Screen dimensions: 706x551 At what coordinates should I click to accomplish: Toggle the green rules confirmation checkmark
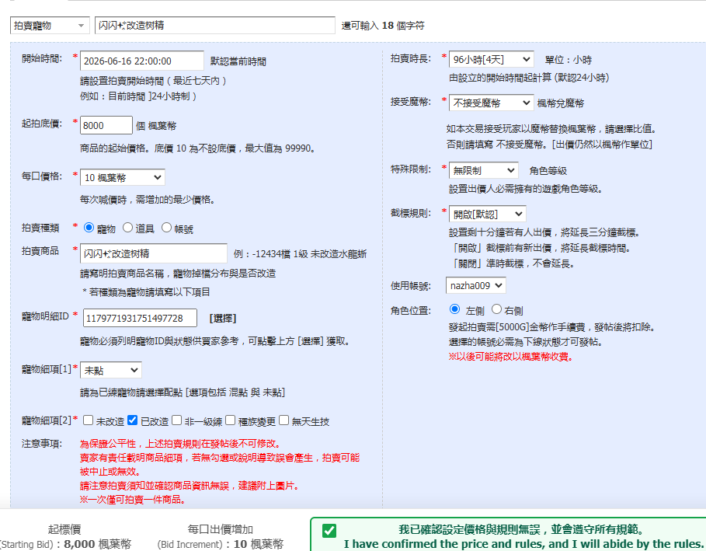point(329,530)
